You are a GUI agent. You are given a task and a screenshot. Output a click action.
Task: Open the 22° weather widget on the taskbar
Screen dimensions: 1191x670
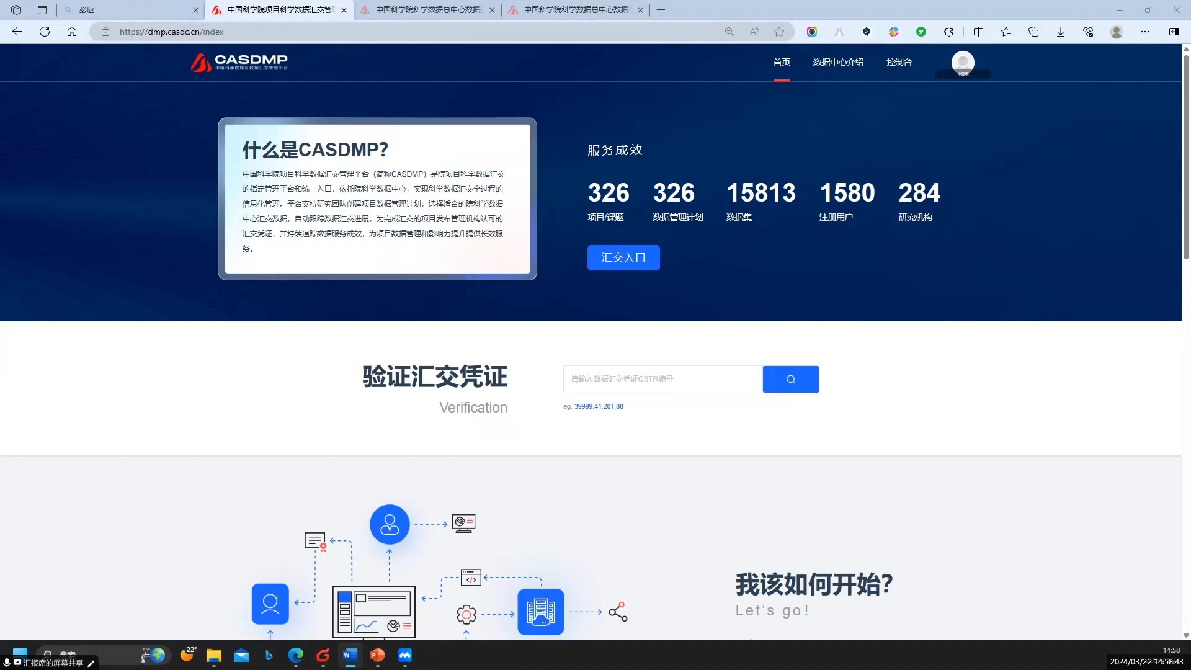click(x=188, y=654)
